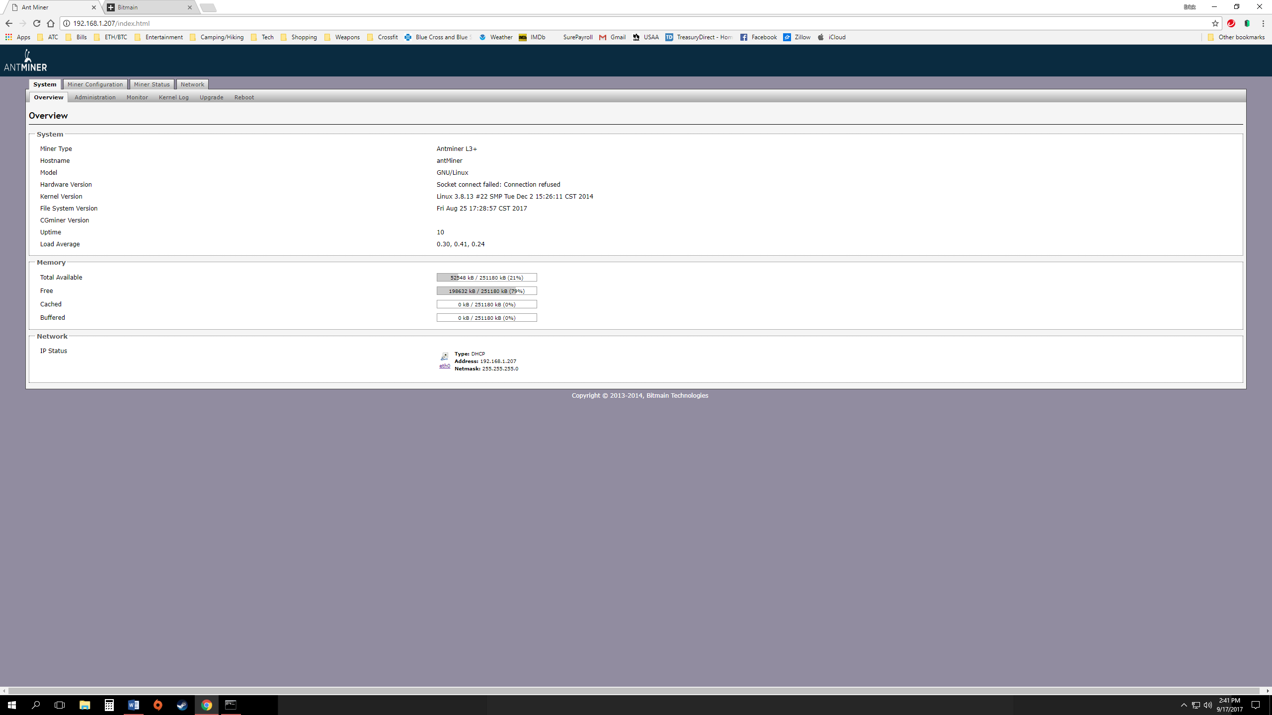1272x715 pixels.
Task: Open Task View from the taskbar
Action: pos(60,705)
